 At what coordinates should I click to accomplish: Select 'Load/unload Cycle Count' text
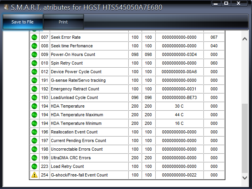point(74,97)
